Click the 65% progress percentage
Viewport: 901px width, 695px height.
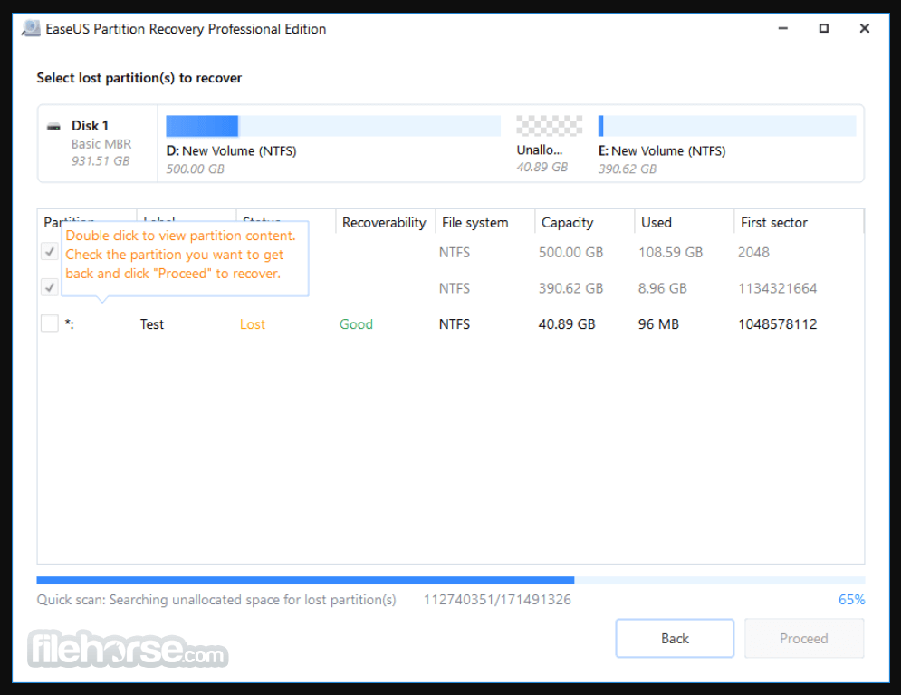851,600
